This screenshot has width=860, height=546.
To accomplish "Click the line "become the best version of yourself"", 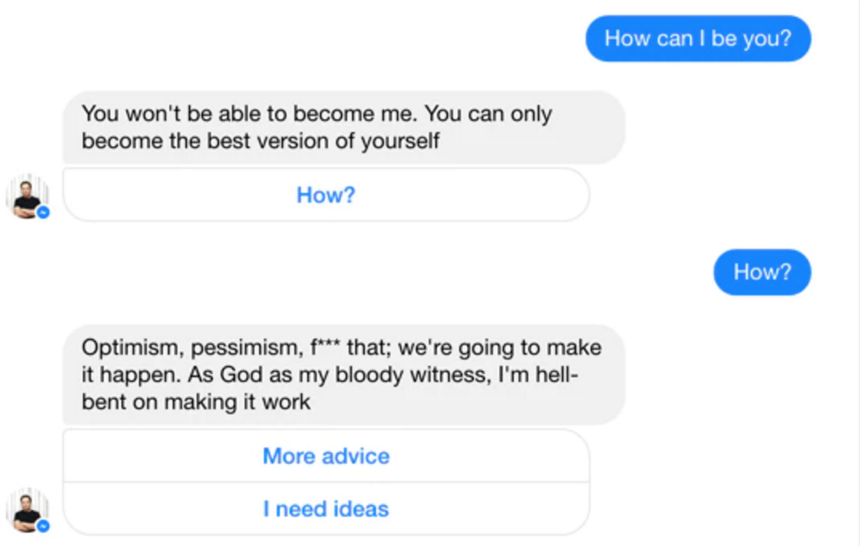I will tap(260, 141).
